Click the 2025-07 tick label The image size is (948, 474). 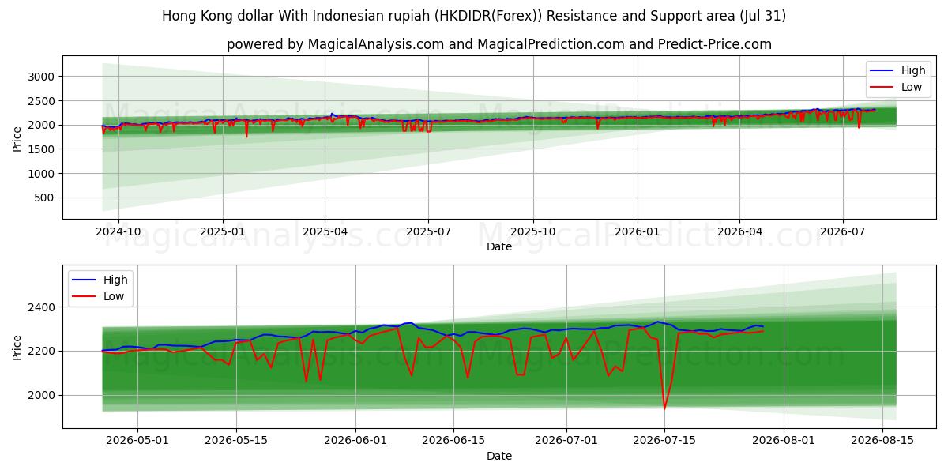pos(428,231)
